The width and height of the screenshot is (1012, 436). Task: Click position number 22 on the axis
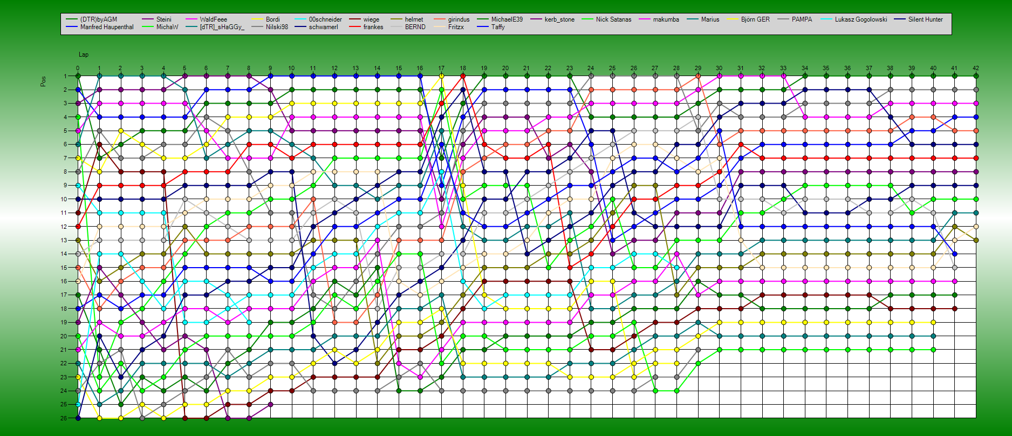64,364
